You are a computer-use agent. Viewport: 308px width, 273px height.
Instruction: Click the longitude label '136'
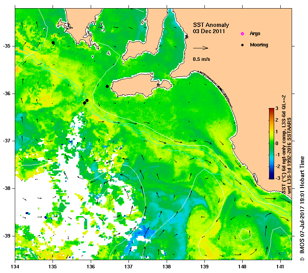tap(91, 267)
